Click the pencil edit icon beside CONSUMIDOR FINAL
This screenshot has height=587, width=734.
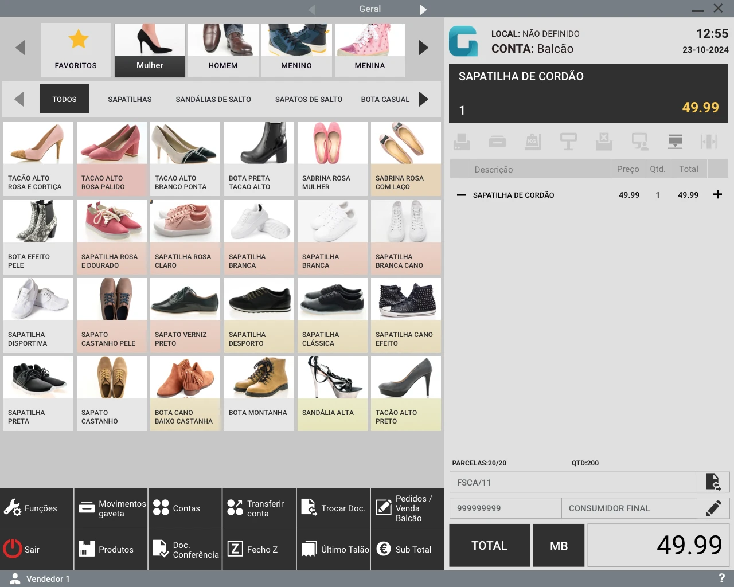point(713,508)
